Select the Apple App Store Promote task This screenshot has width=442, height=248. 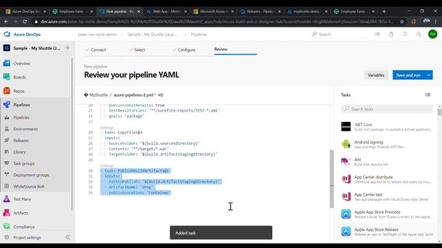click(386, 214)
